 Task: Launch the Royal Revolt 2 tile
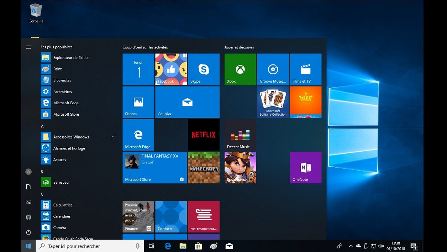coord(240,168)
